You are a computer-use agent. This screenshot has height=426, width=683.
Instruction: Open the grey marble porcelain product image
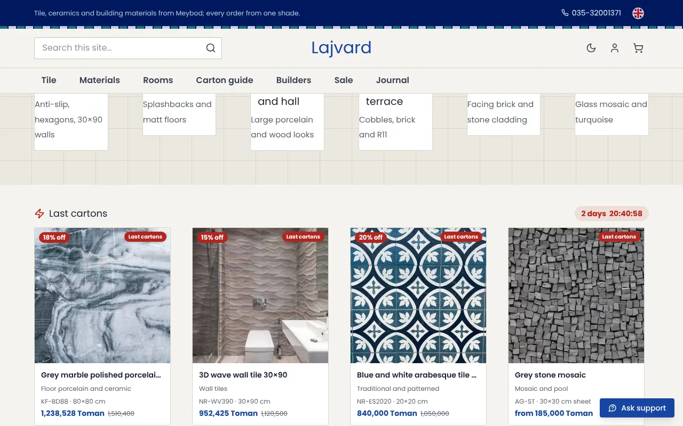point(102,296)
